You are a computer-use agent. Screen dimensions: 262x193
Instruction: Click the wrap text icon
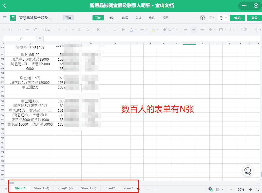pos(232,30)
